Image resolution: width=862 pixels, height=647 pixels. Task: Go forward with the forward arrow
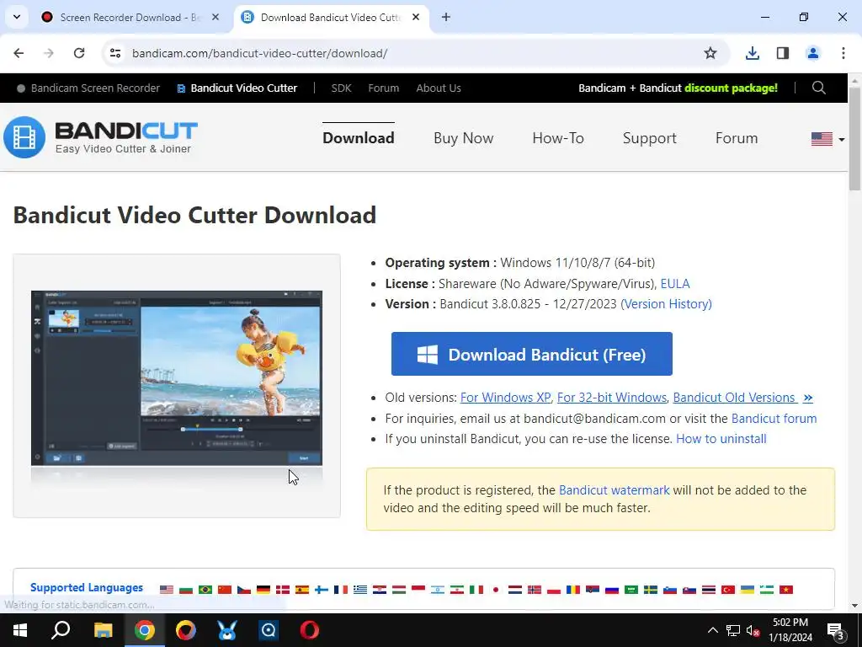click(x=49, y=53)
